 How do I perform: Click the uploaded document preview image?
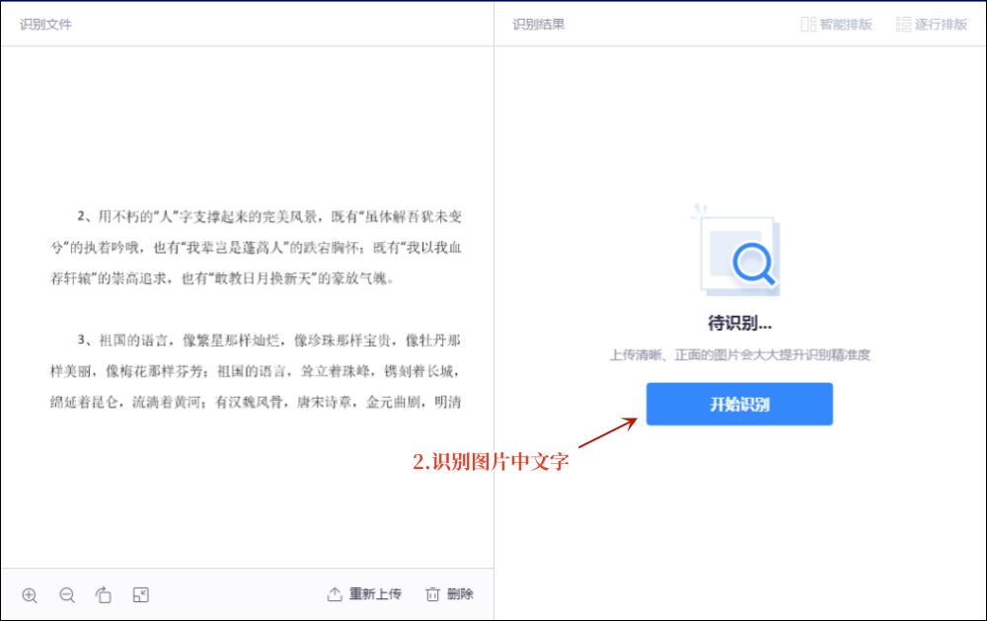tap(245, 306)
